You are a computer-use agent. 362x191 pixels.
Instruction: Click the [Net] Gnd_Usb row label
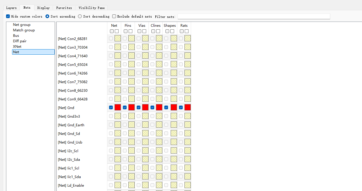[x=70, y=142]
